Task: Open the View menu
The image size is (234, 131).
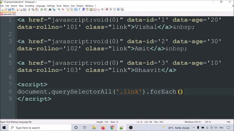Action: [x=21, y=6]
